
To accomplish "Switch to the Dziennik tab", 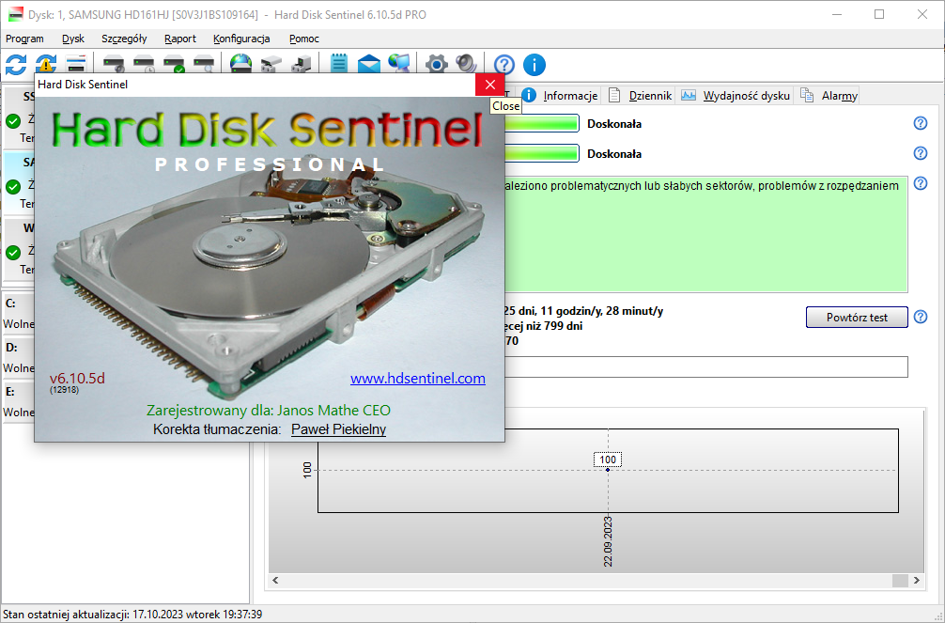I will coord(640,95).
